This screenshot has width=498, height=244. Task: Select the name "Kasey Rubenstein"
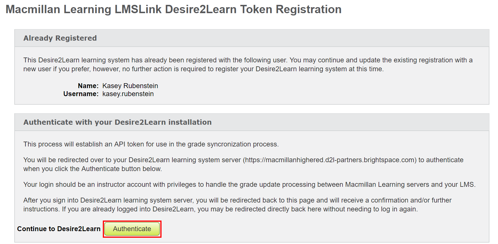point(130,86)
